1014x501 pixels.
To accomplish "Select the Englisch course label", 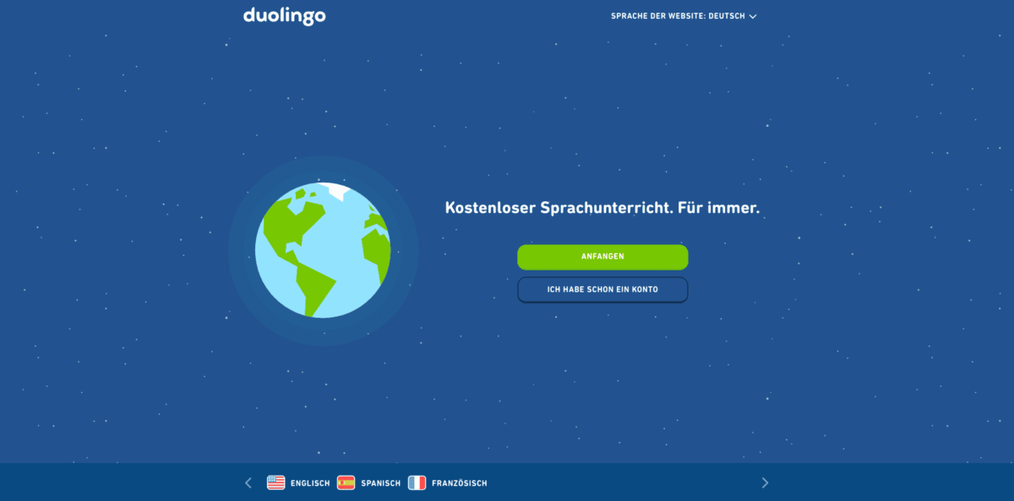I will point(310,483).
